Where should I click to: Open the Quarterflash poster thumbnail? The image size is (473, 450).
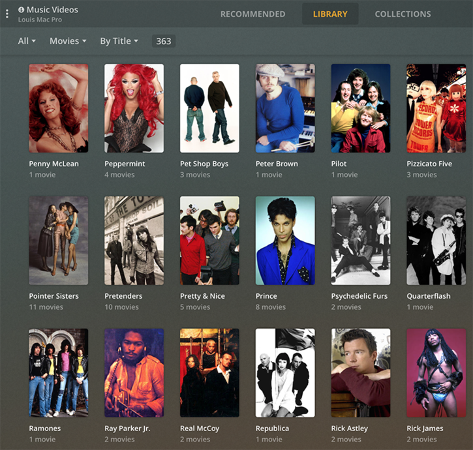436,241
